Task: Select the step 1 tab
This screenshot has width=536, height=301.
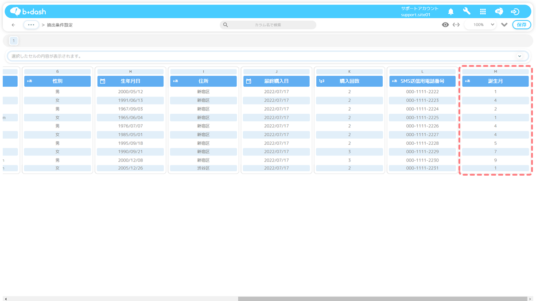Action: 14,41
